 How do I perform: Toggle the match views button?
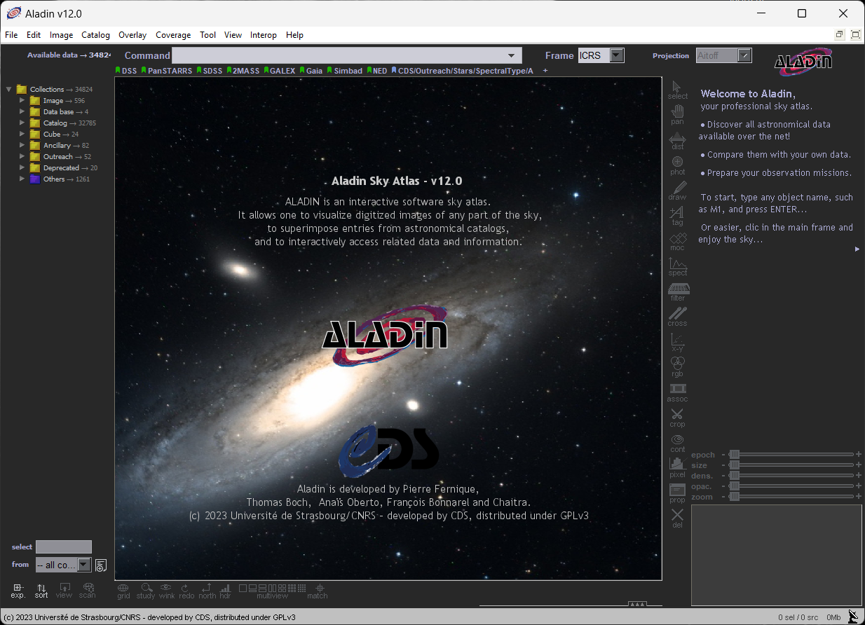(x=318, y=591)
